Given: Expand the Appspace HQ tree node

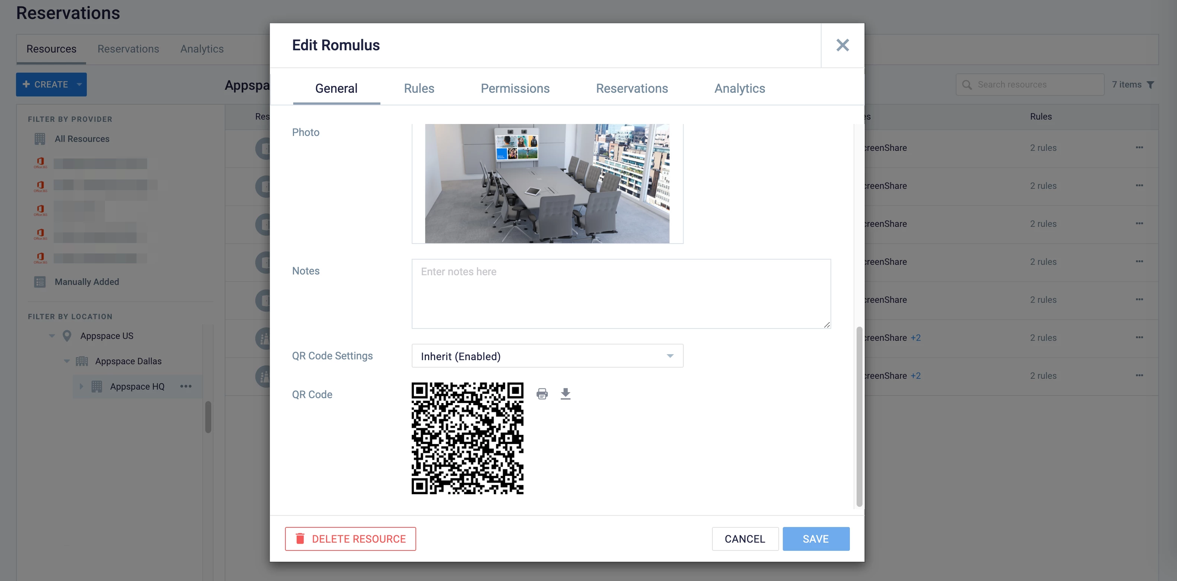Looking at the screenshot, I should pos(81,387).
